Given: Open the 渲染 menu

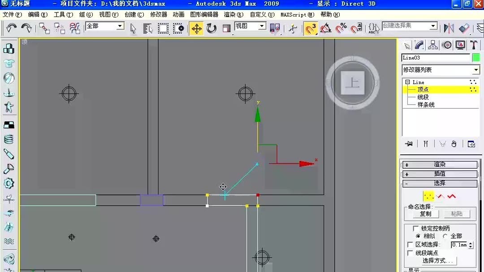Looking at the screenshot, I should coord(233,14).
